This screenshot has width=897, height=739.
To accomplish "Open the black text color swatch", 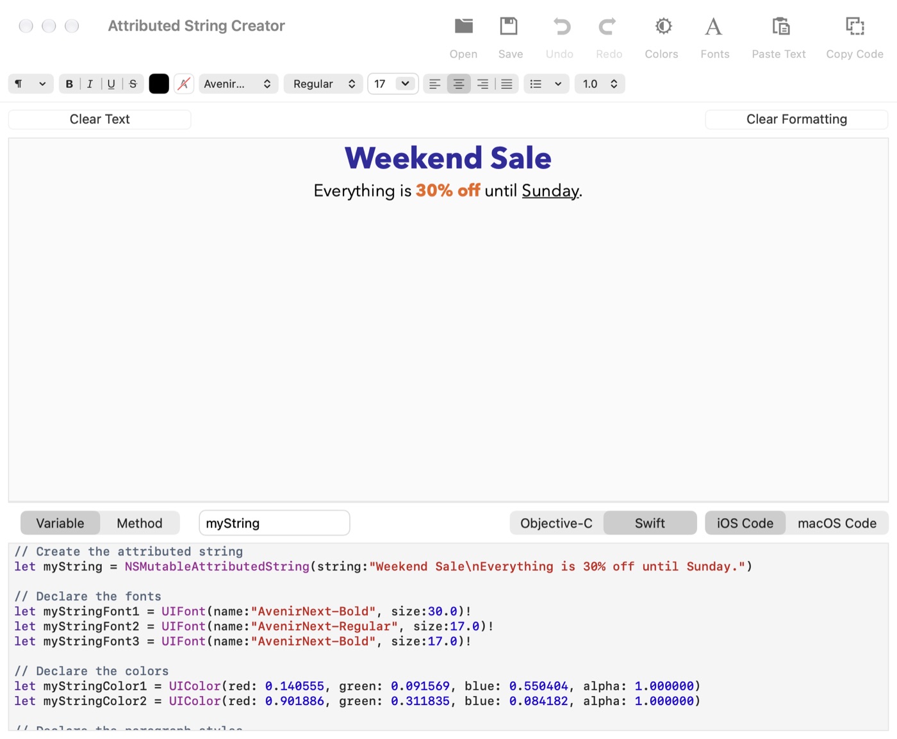I will (159, 84).
